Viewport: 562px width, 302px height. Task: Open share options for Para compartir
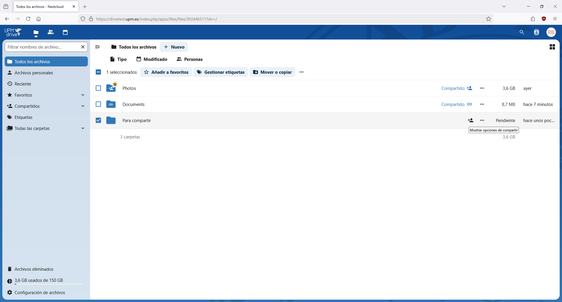pyautogui.click(x=471, y=120)
